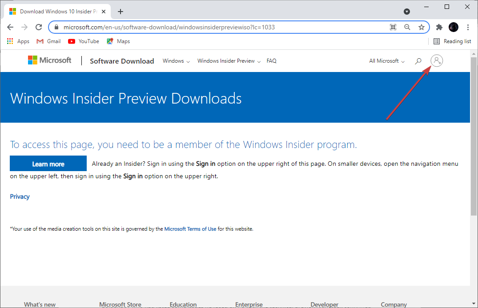This screenshot has width=478, height=308.
Task: Open the Privacy link
Action: [x=20, y=196]
